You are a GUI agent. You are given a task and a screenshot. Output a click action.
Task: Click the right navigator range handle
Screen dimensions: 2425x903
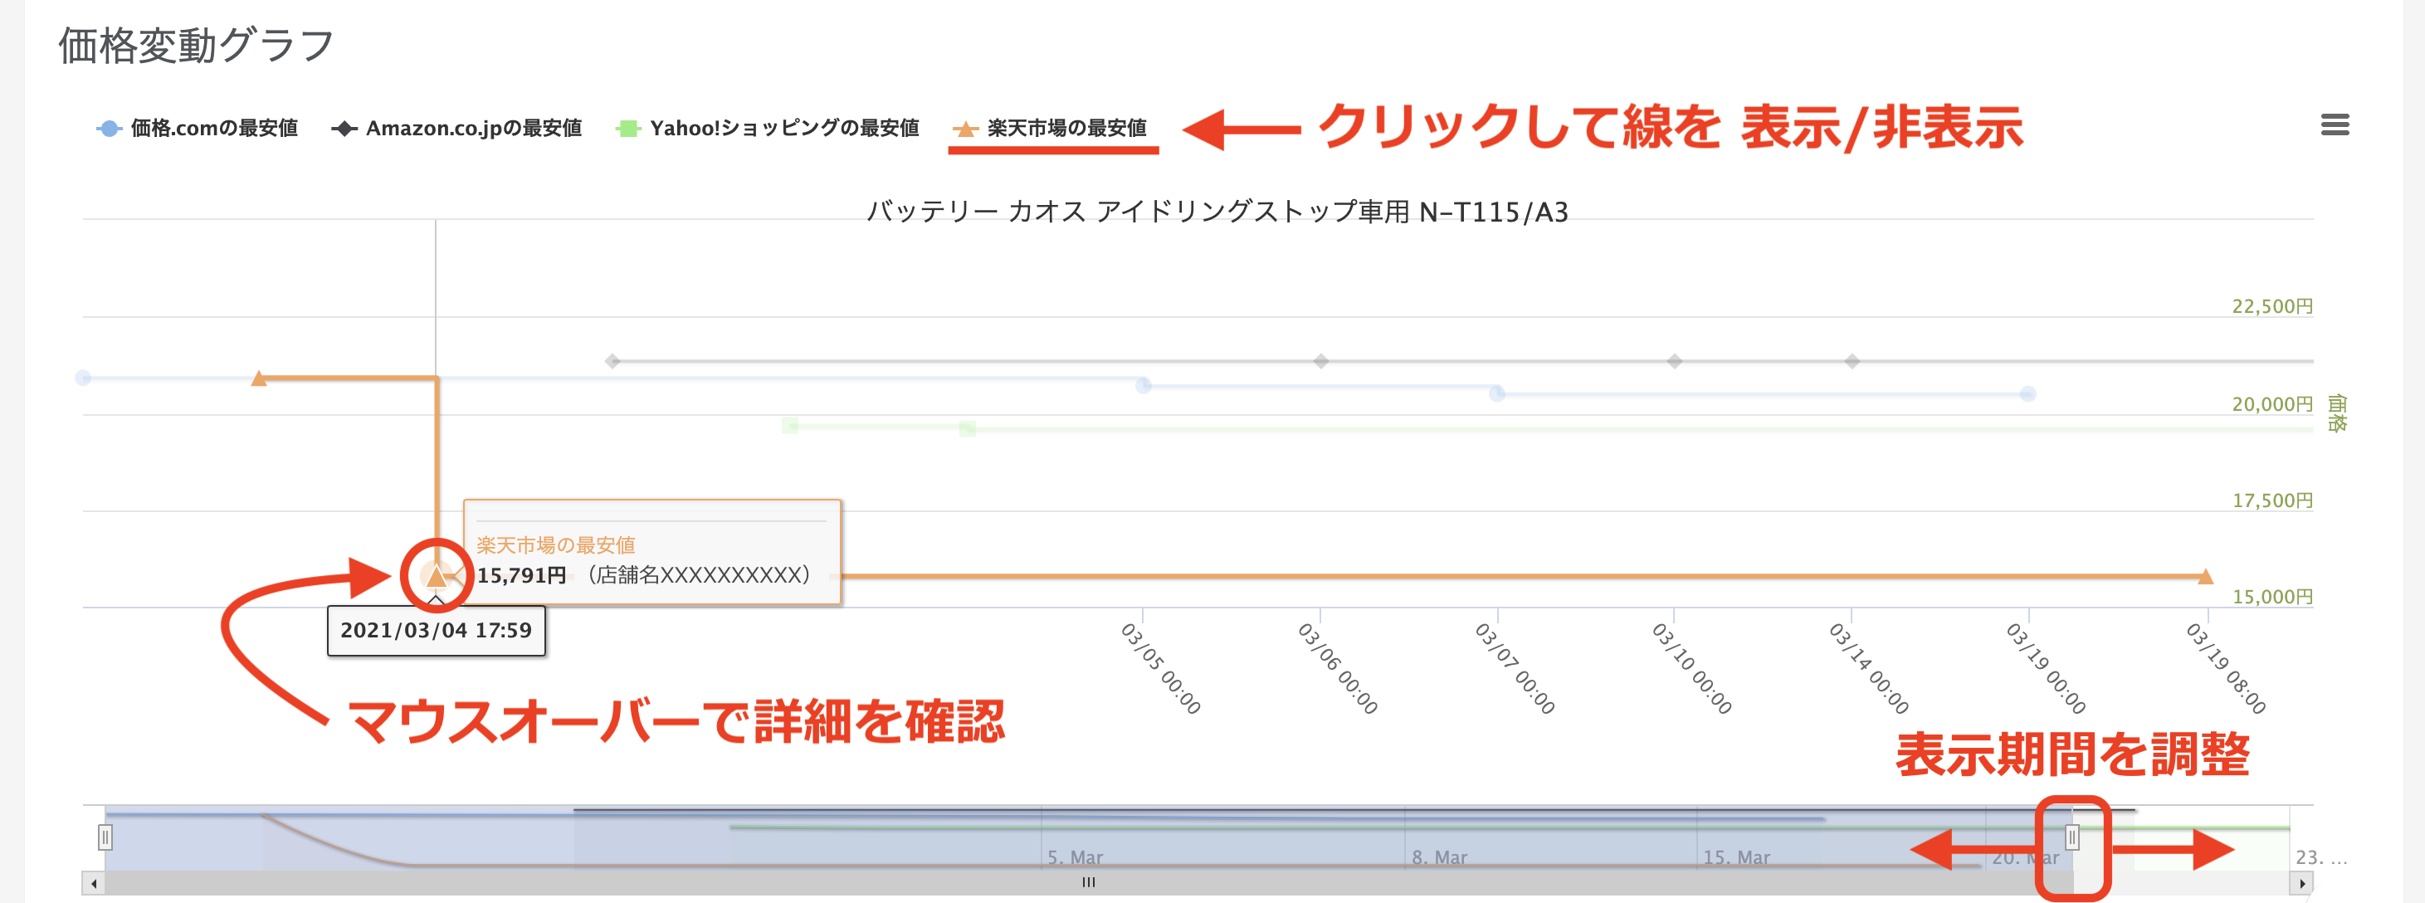2072,836
